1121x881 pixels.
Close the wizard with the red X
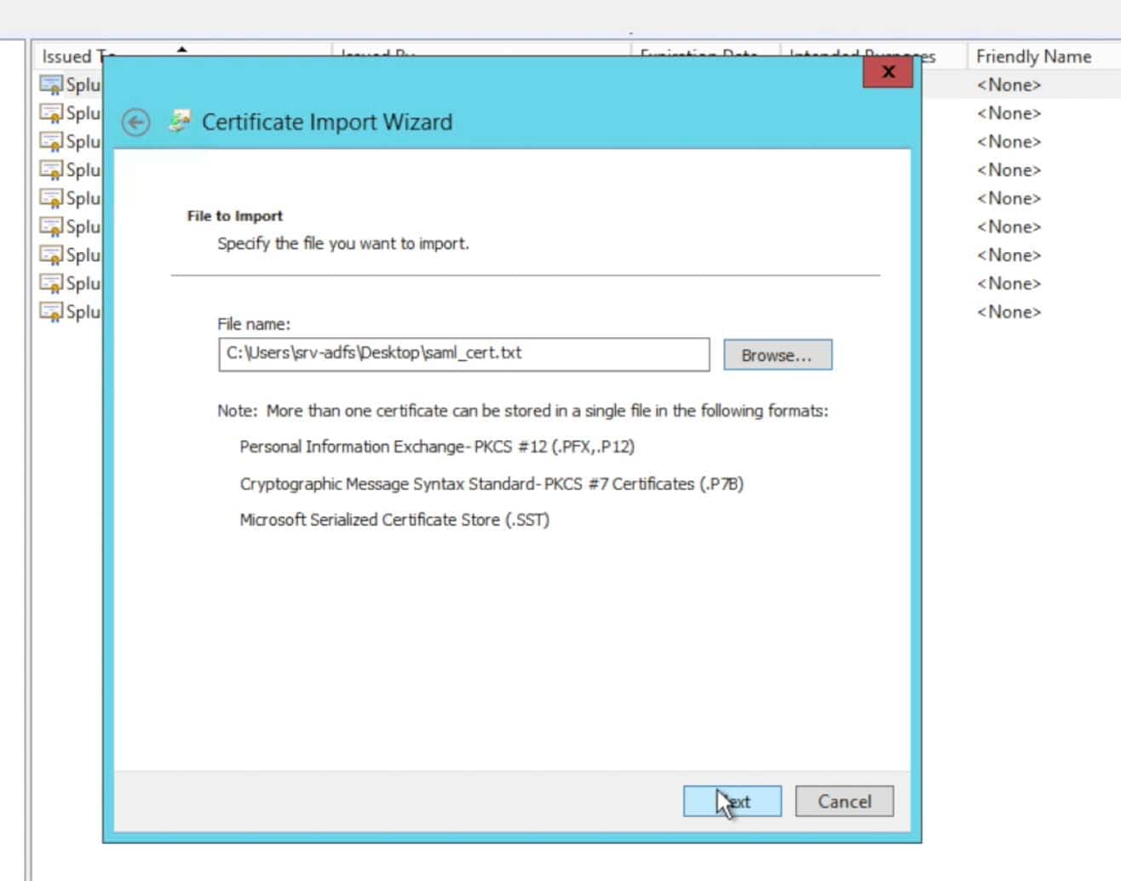[x=888, y=72]
